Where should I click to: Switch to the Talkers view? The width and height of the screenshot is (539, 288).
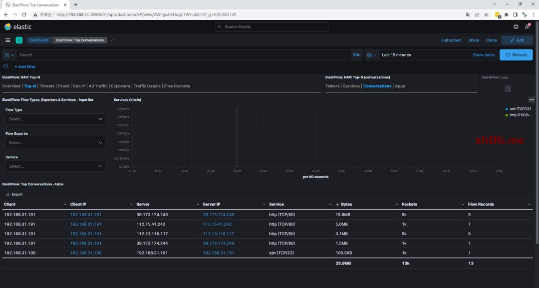332,86
